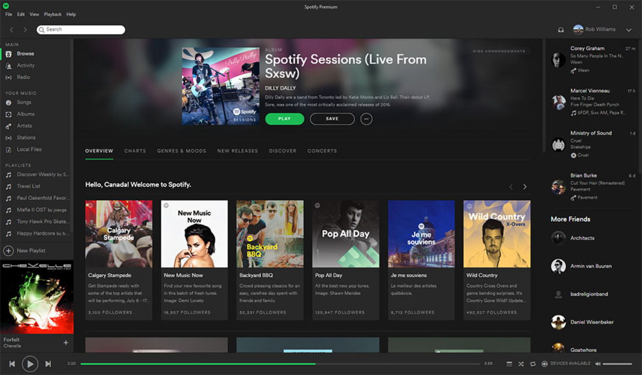Open the Edit menu
Image resolution: width=642 pixels, height=375 pixels.
[x=20, y=14]
